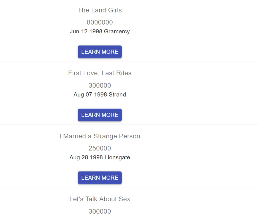Image resolution: width=258 pixels, height=215 pixels.
Task: Click the 250000 budget figure
Action: (x=100, y=148)
